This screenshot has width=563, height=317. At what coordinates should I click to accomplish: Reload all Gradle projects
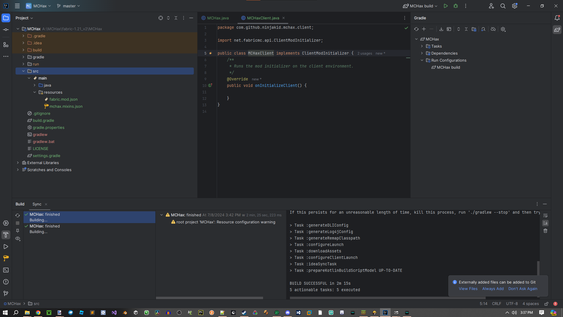[416, 29]
